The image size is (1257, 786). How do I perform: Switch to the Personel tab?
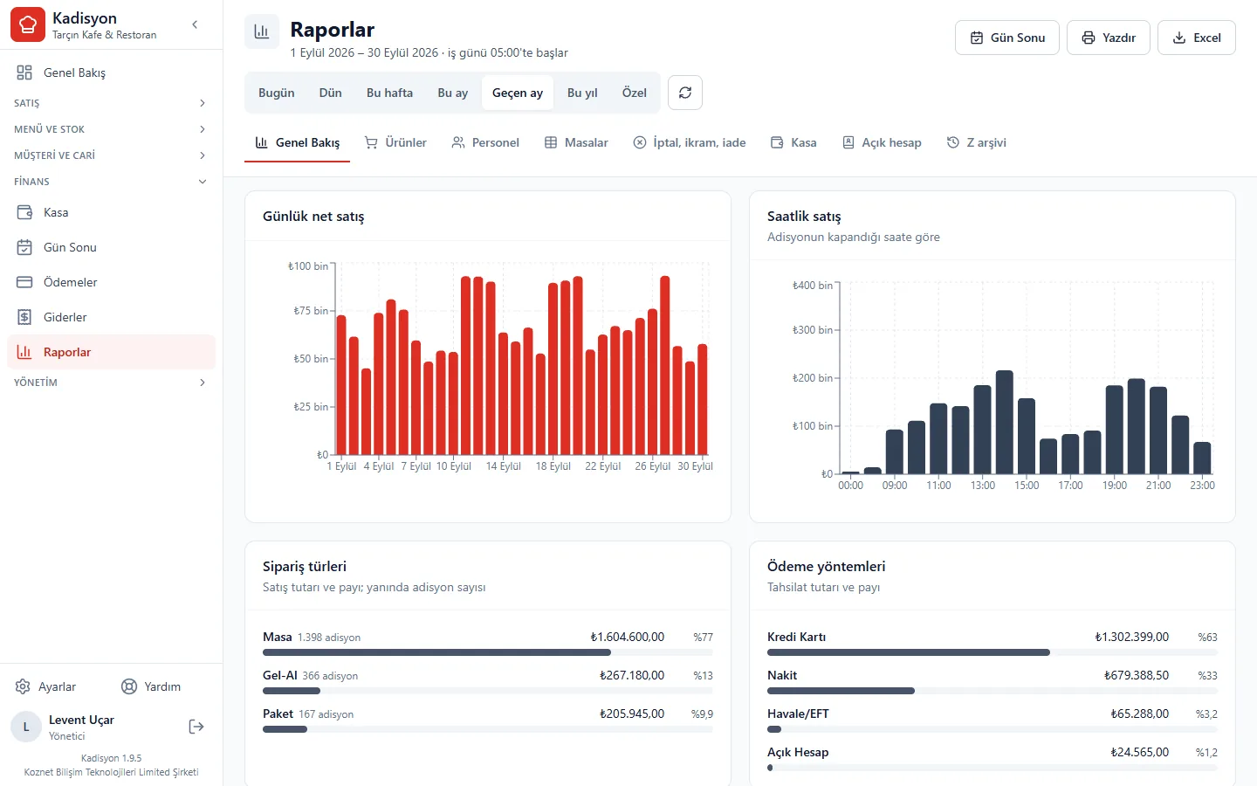[485, 142]
